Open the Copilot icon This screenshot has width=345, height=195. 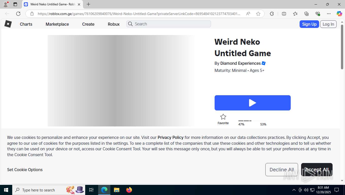pos(339,14)
